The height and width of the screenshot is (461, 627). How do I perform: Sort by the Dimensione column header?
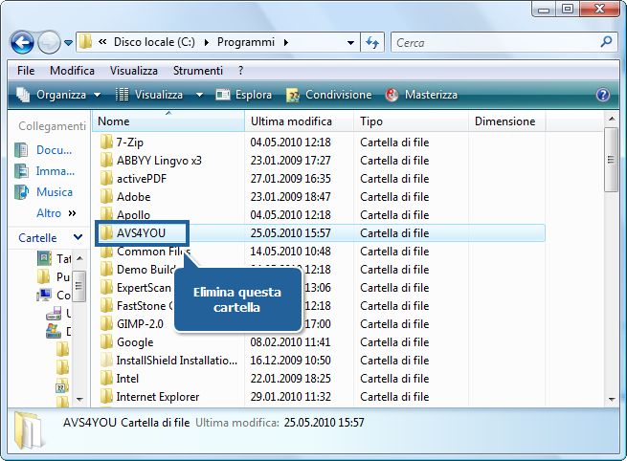pos(506,121)
